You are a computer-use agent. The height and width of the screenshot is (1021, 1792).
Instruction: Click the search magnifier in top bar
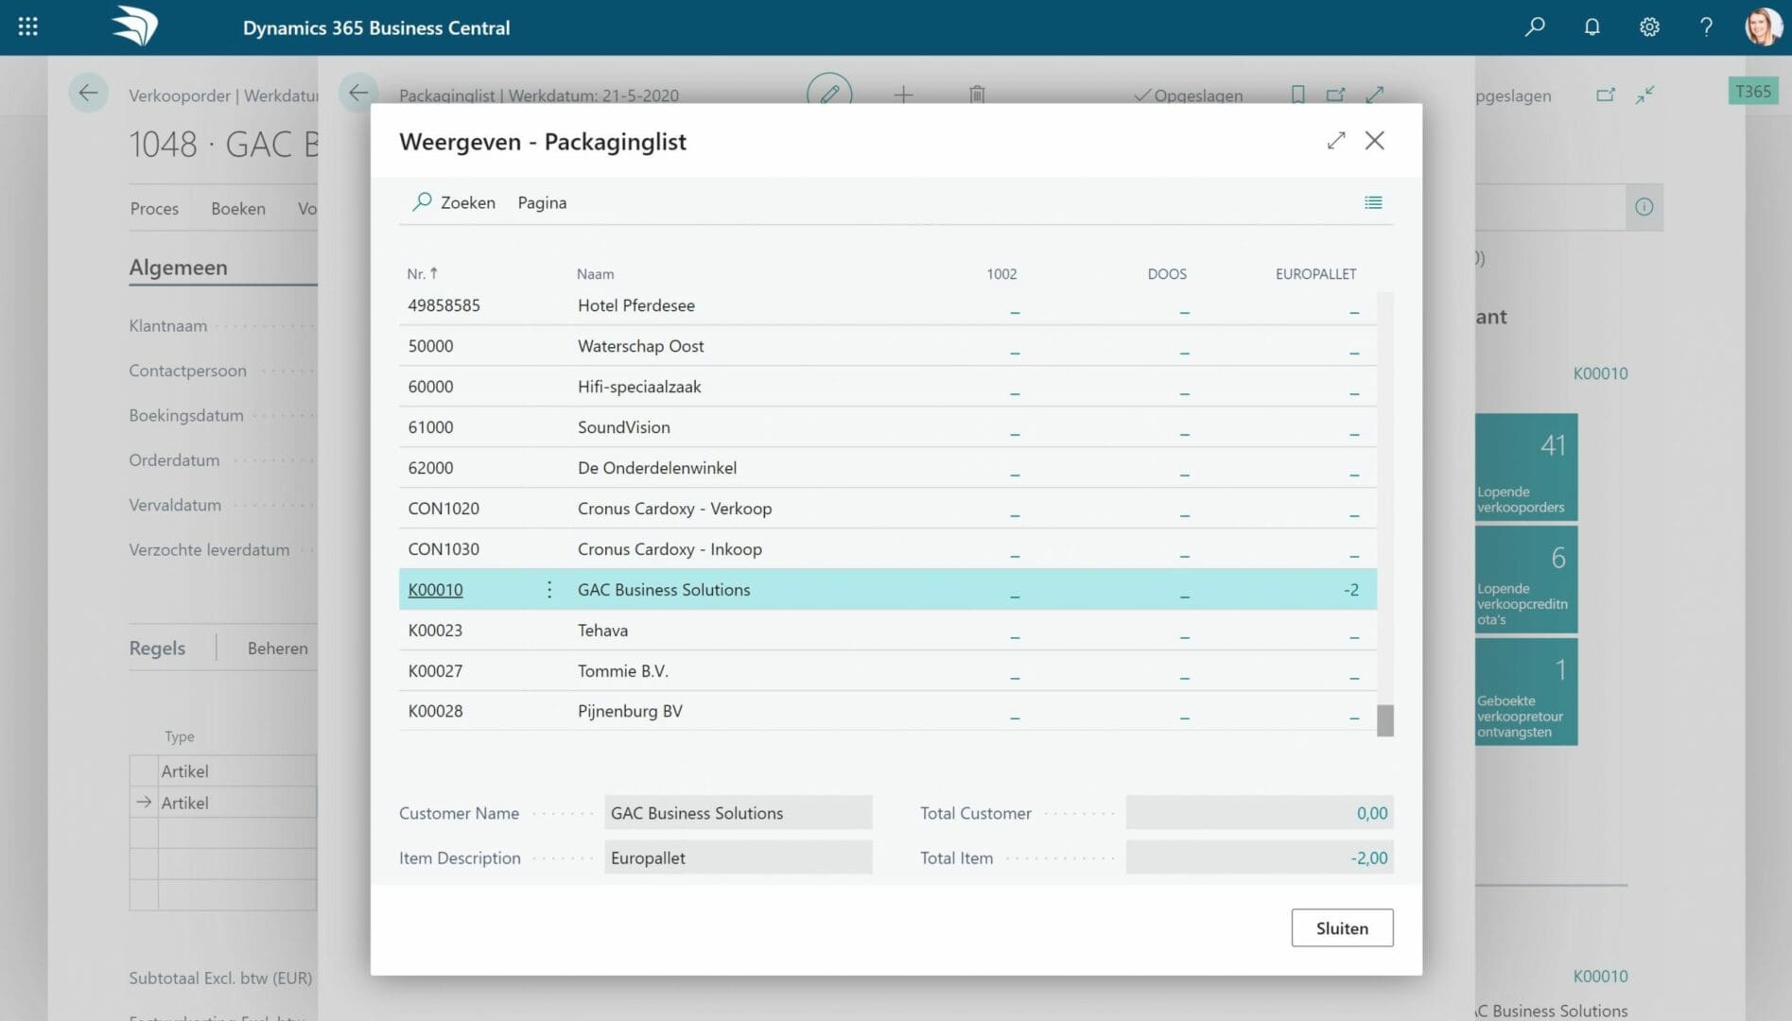(x=1535, y=27)
